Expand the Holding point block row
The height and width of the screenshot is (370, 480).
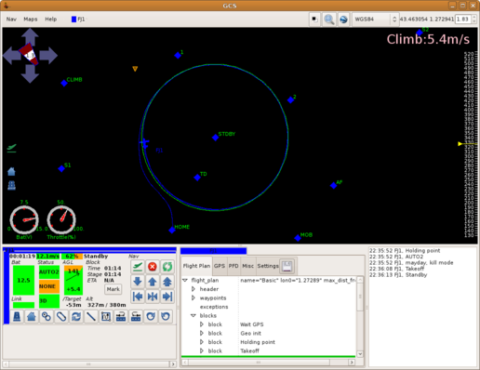tap(202, 342)
